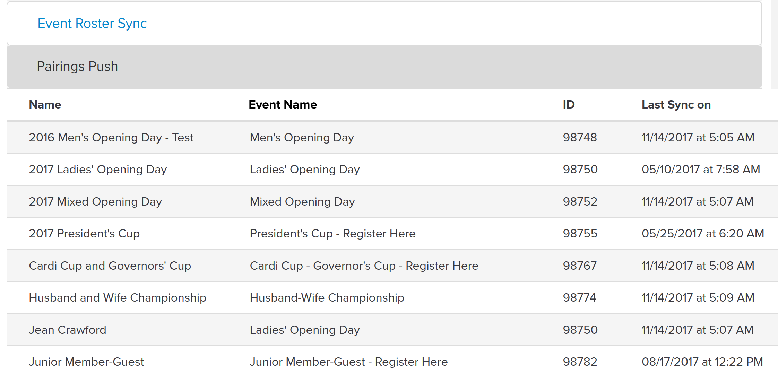778x373 pixels.
Task: Select the Cardi Cup and Governors' Cup row
Action: [x=392, y=266]
